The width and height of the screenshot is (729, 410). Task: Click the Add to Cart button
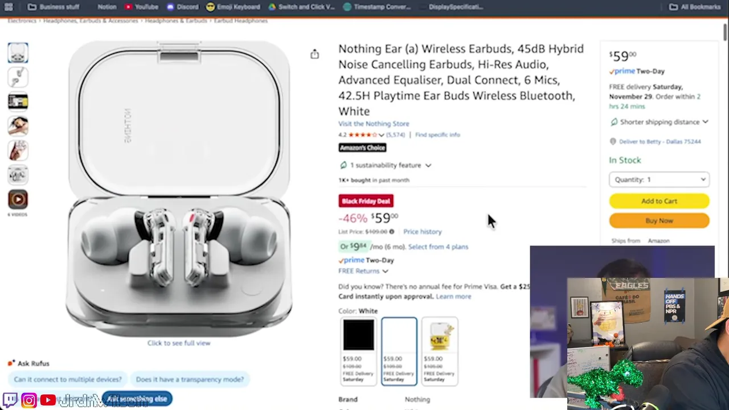tap(659, 201)
